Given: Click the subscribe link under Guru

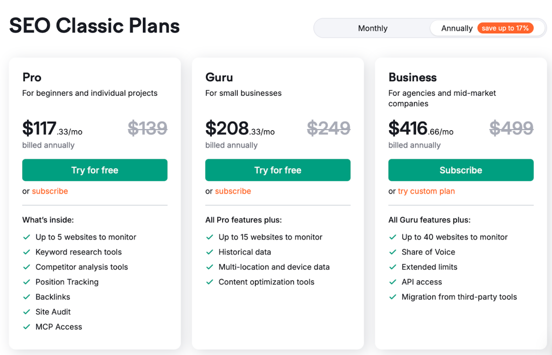Looking at the screenshot, I should (x=233, y=191).
